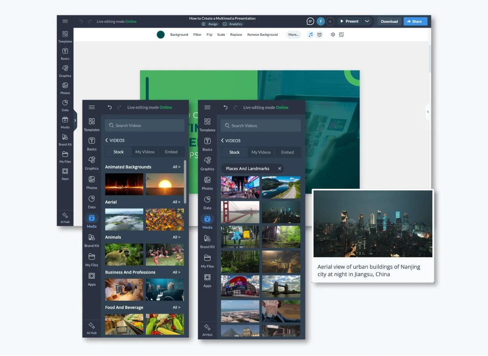
Task: Click the Download button
Action: 389,22
